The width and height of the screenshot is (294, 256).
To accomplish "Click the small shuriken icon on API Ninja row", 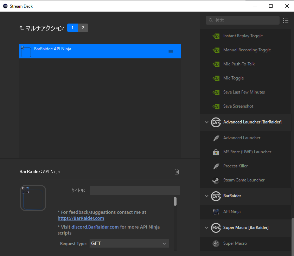I will (x=23, y=48).
